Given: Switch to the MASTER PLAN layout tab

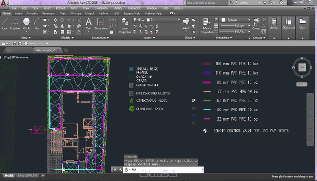Looking at the screenshot, I should pyautogui.click(x=27, y=175).
